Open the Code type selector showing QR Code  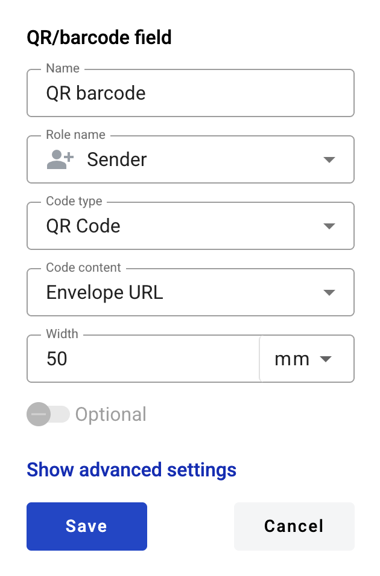[x=181, y=226]
